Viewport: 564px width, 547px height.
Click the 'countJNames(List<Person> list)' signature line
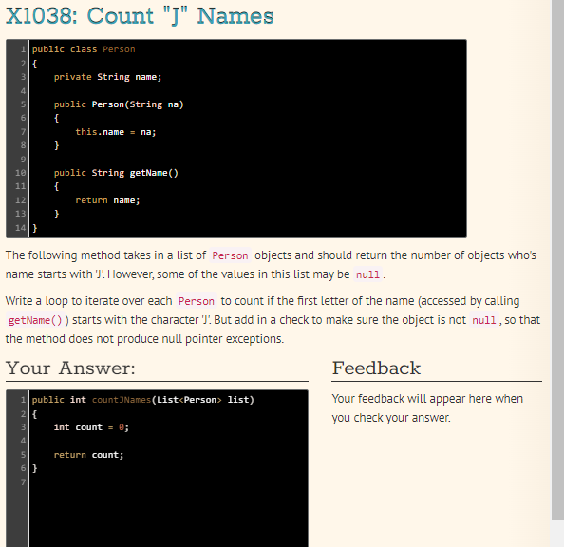(142, 400)
